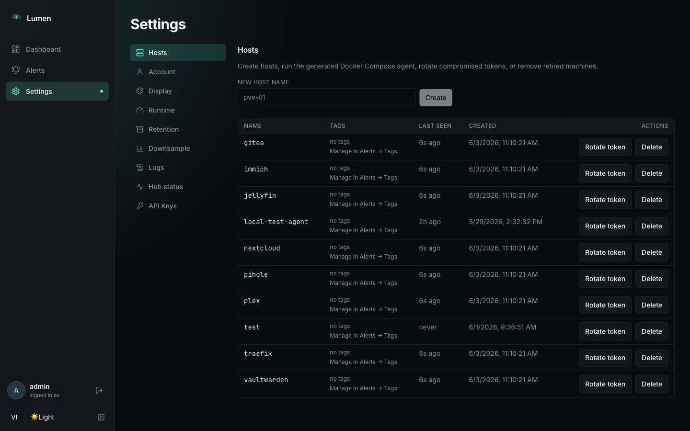This screenshot has width=690, height=431.
Task: Click the Retention archive icon
Action: click(x=140, y=129)
